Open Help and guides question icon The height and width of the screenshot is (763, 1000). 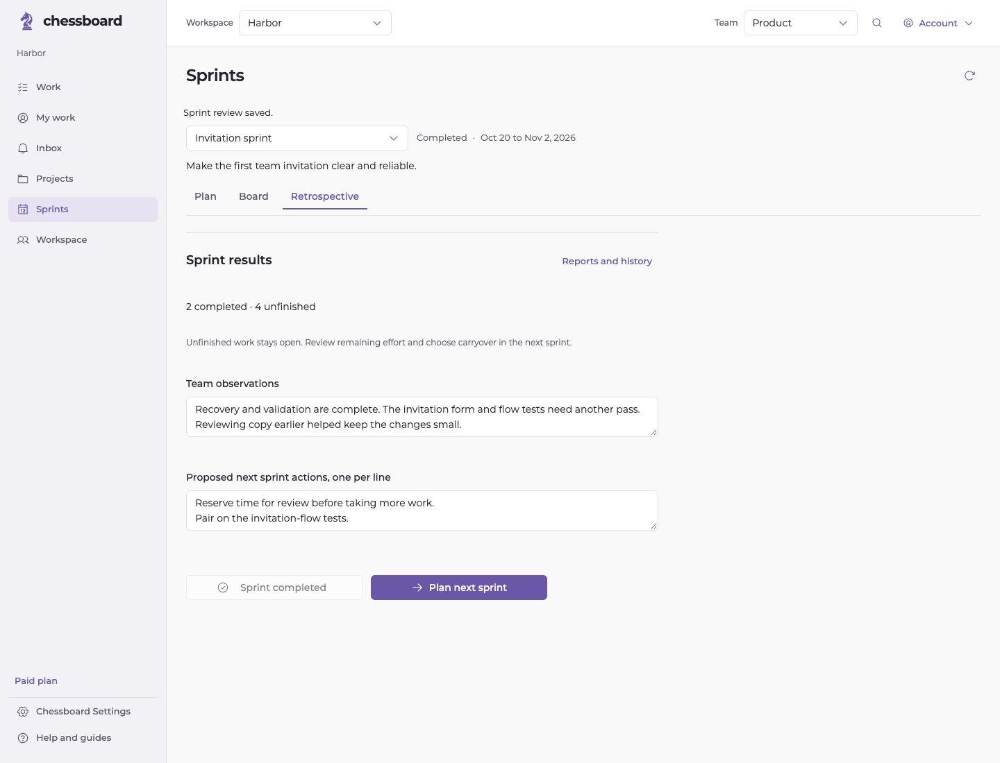click(x=23, y=738)
